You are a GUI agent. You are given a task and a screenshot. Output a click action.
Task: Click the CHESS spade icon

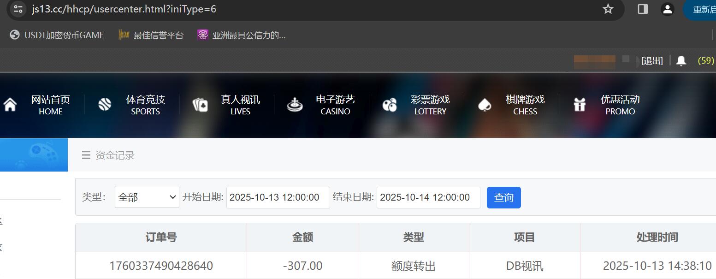pos(485,104)
